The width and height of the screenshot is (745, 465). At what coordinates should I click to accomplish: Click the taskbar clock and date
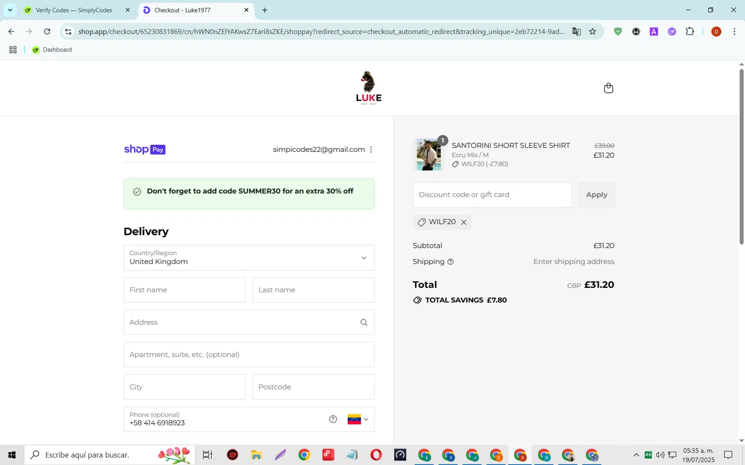coord(698,455)
